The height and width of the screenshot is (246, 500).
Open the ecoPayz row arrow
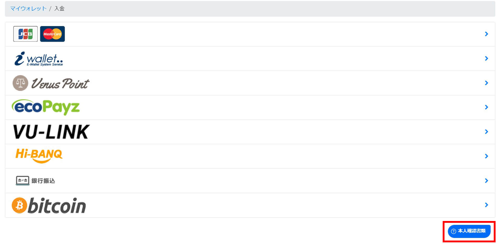pos(486,107)
